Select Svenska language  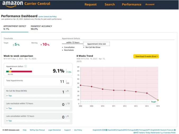point(167,133)
